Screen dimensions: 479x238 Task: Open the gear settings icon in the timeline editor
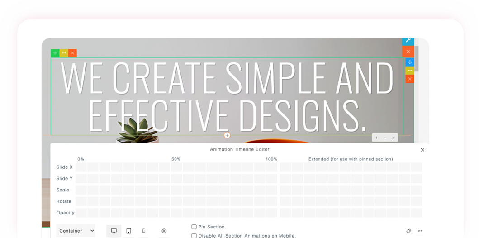(x=164, y=231)
